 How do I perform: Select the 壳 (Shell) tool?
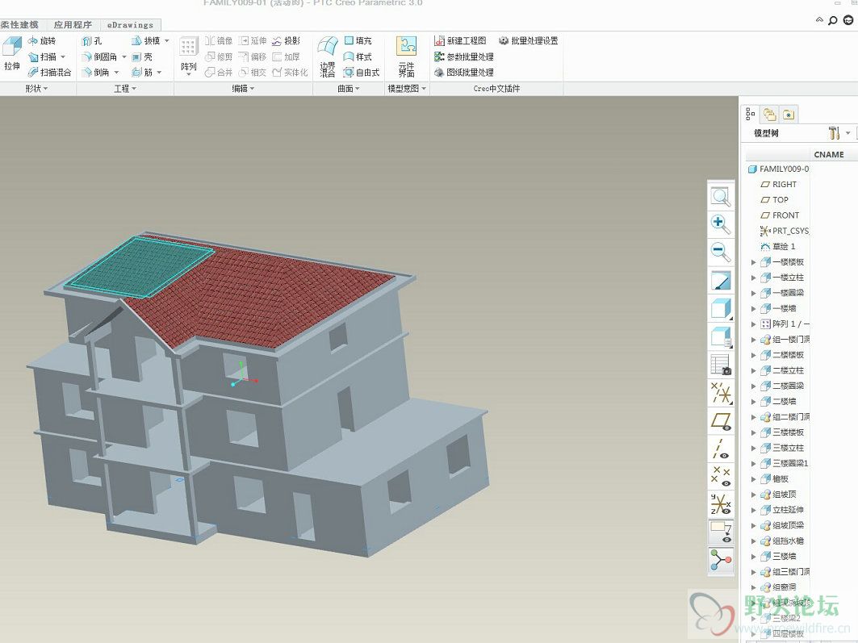coord(142,56)
